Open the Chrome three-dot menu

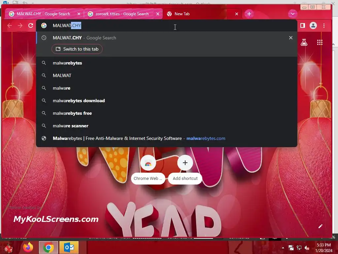324,25
